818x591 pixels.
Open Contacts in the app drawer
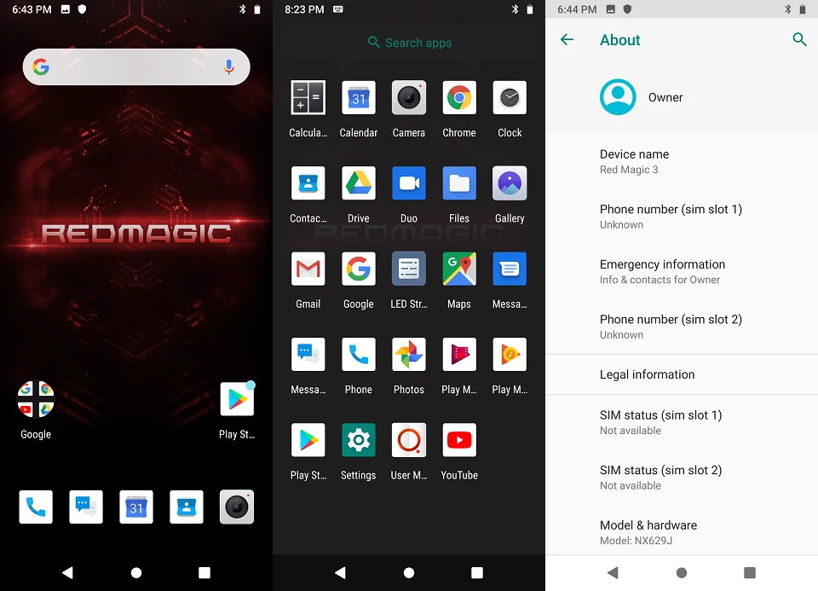(308, 183)
